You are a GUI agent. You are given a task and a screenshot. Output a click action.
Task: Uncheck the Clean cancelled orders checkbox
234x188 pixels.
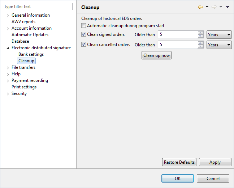[x=83, y=44]
